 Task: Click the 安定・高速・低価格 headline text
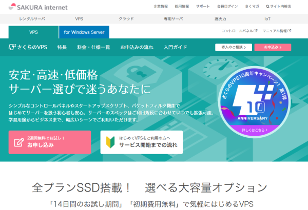pos(53,75)
